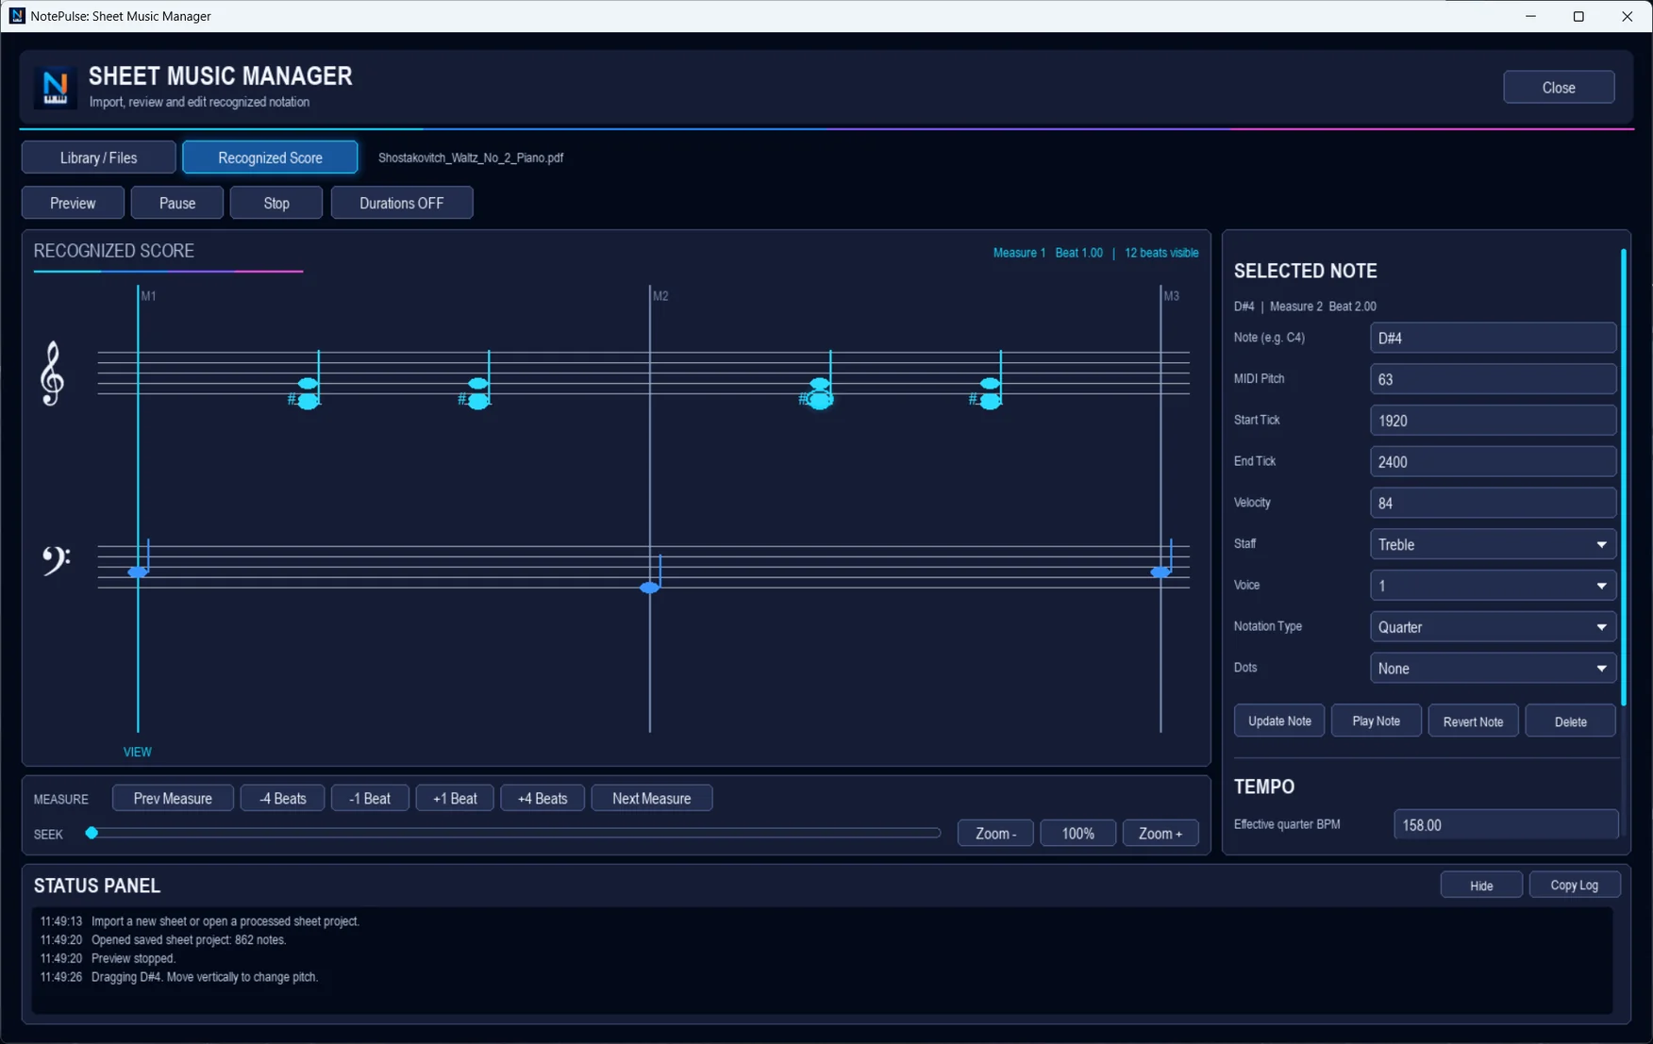
Task: Pause the score preview
Action: [177, 203]
